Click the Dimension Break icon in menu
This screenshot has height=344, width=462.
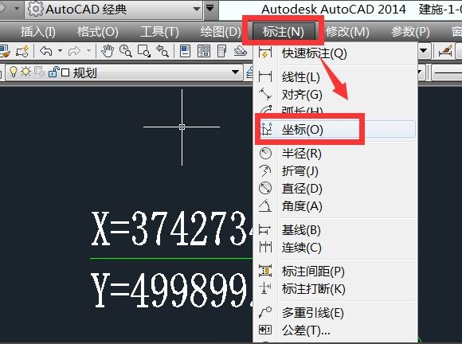[x=264, y=288]
